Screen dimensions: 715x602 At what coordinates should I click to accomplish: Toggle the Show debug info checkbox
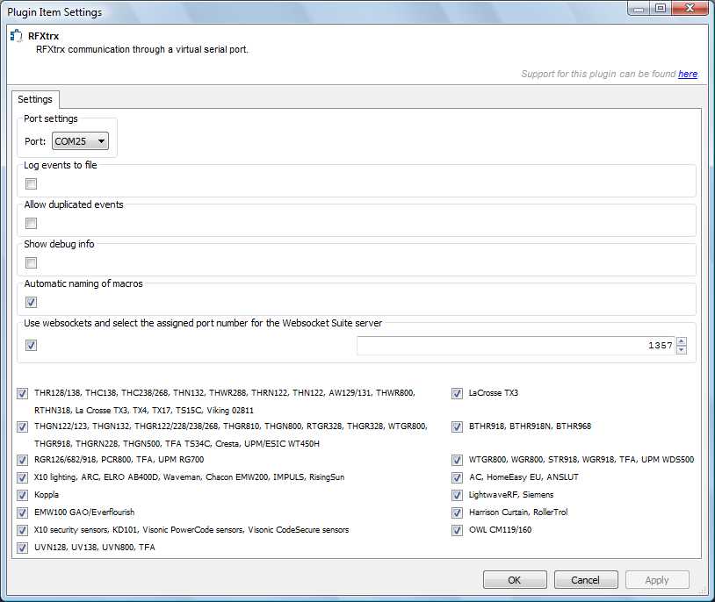31,263
